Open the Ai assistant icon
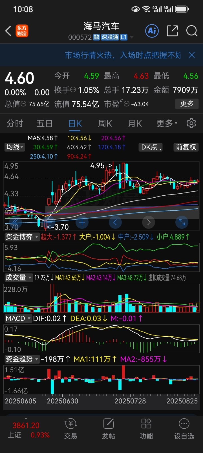Screen dimensions: 203x453 point(152,31)
